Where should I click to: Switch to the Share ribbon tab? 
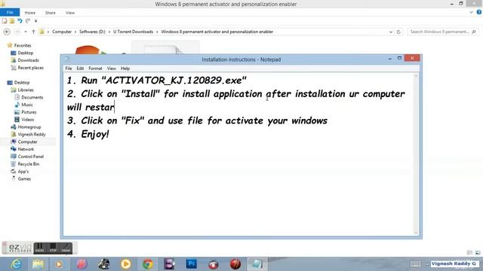pyautogui.click(x=51, y=13)
